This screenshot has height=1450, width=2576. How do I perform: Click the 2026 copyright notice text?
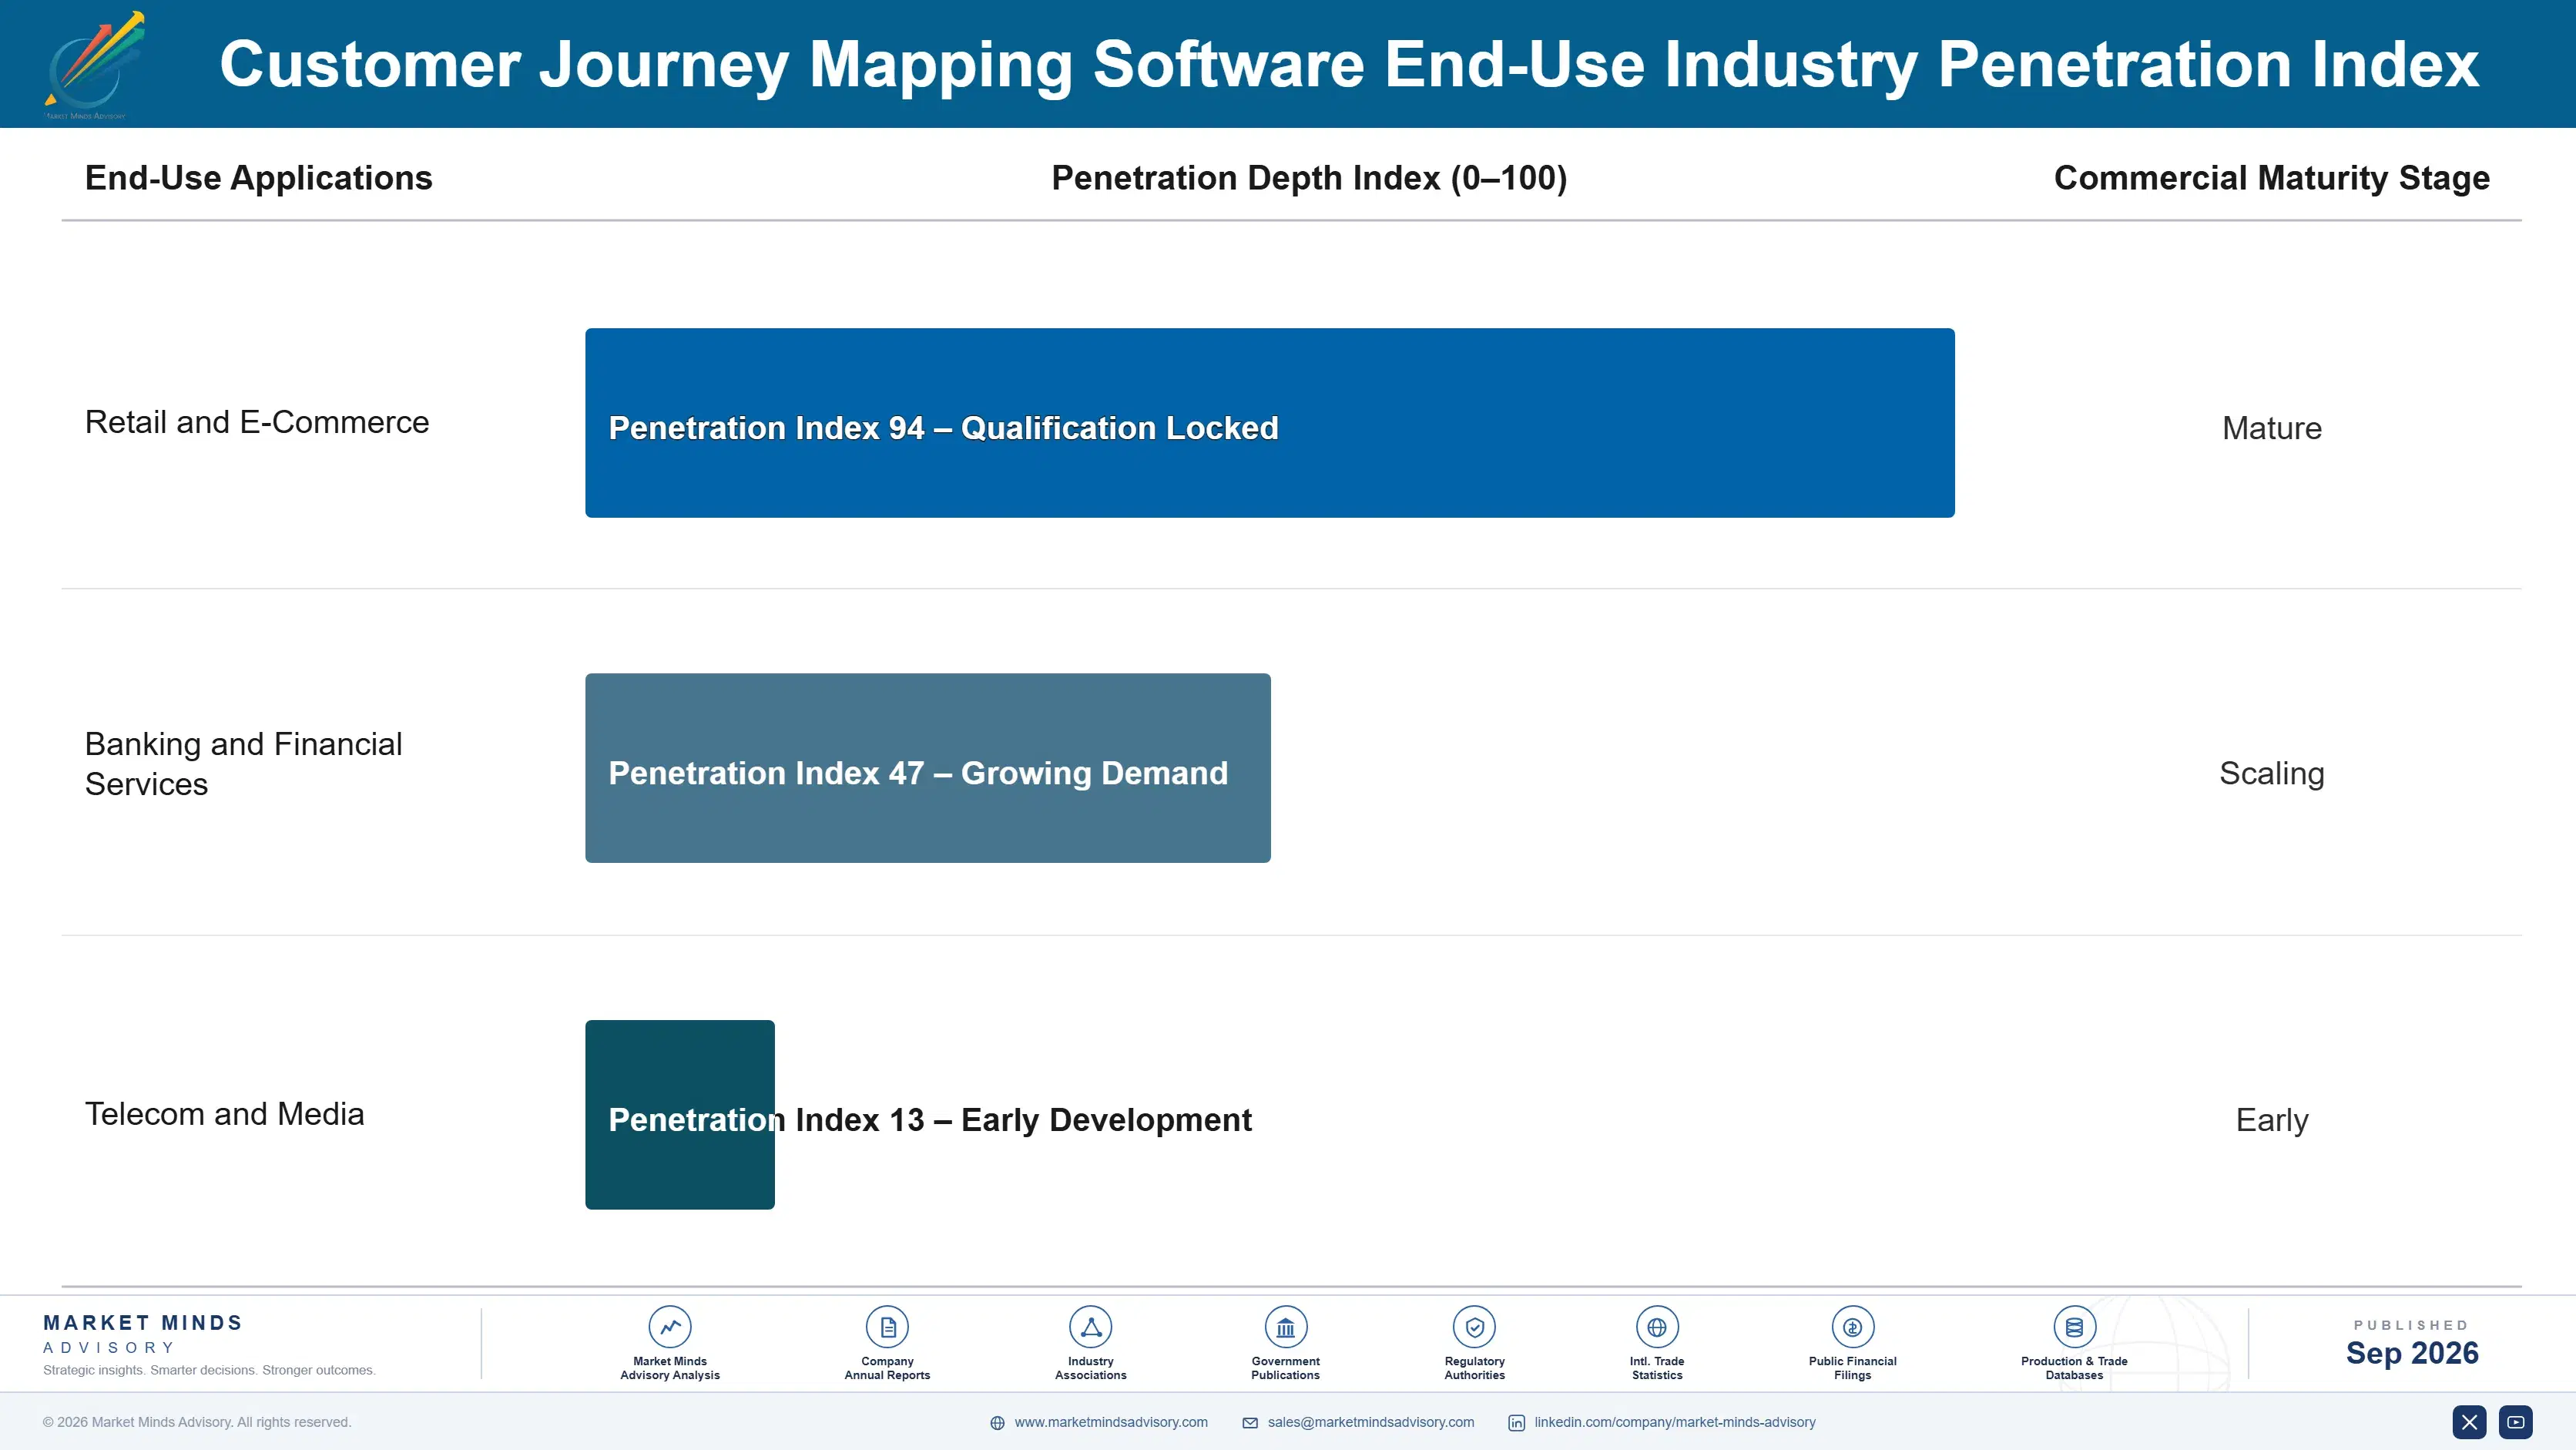click(x=197, y=1422)
